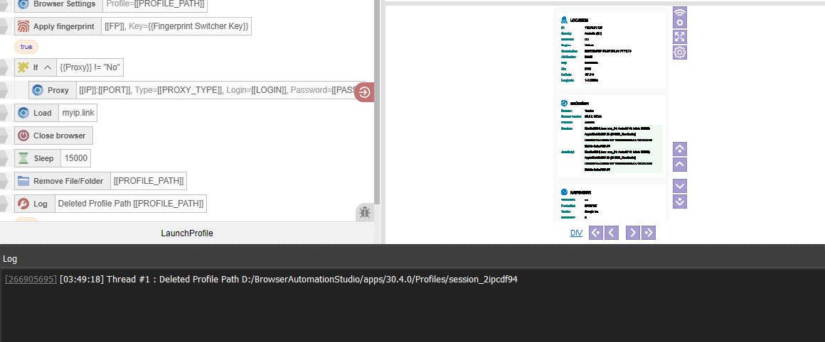Click the red execution-point arrow icon
Screen dimensions: 825x342
point(364,92)
